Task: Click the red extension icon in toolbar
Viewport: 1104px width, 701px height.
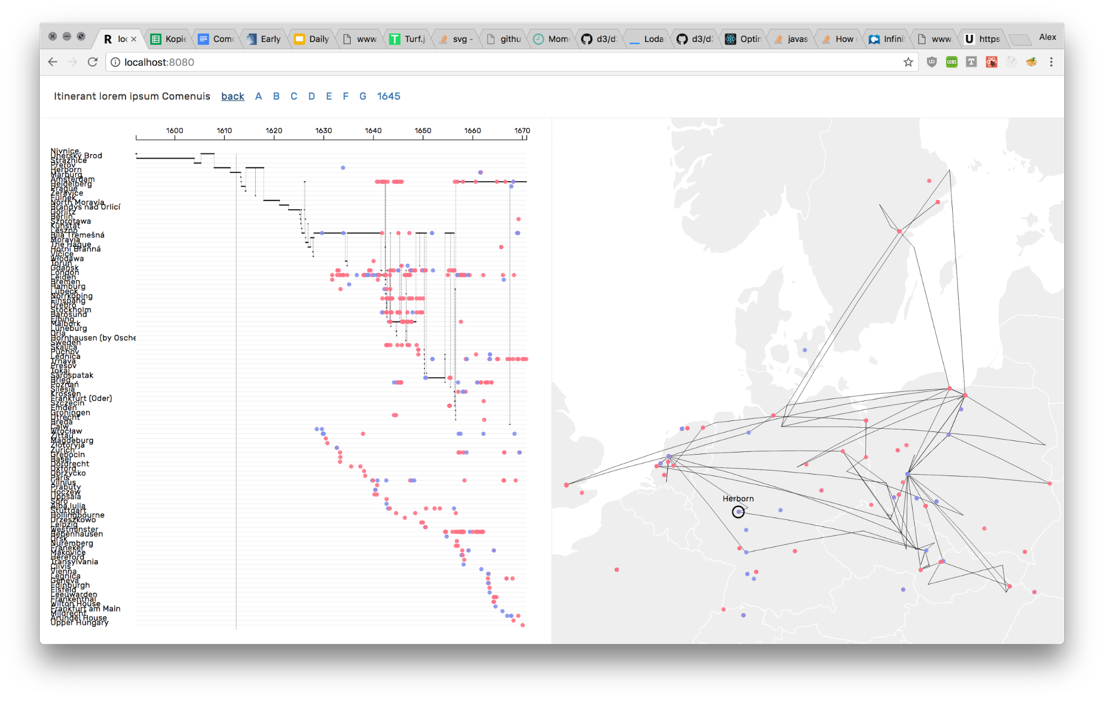Action: [991, 62]
